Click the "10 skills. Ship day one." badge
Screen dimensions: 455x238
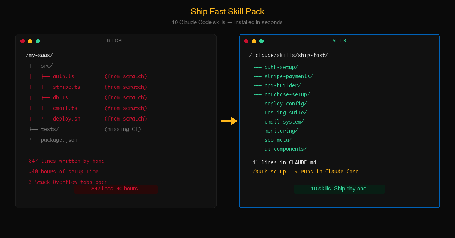339,189
